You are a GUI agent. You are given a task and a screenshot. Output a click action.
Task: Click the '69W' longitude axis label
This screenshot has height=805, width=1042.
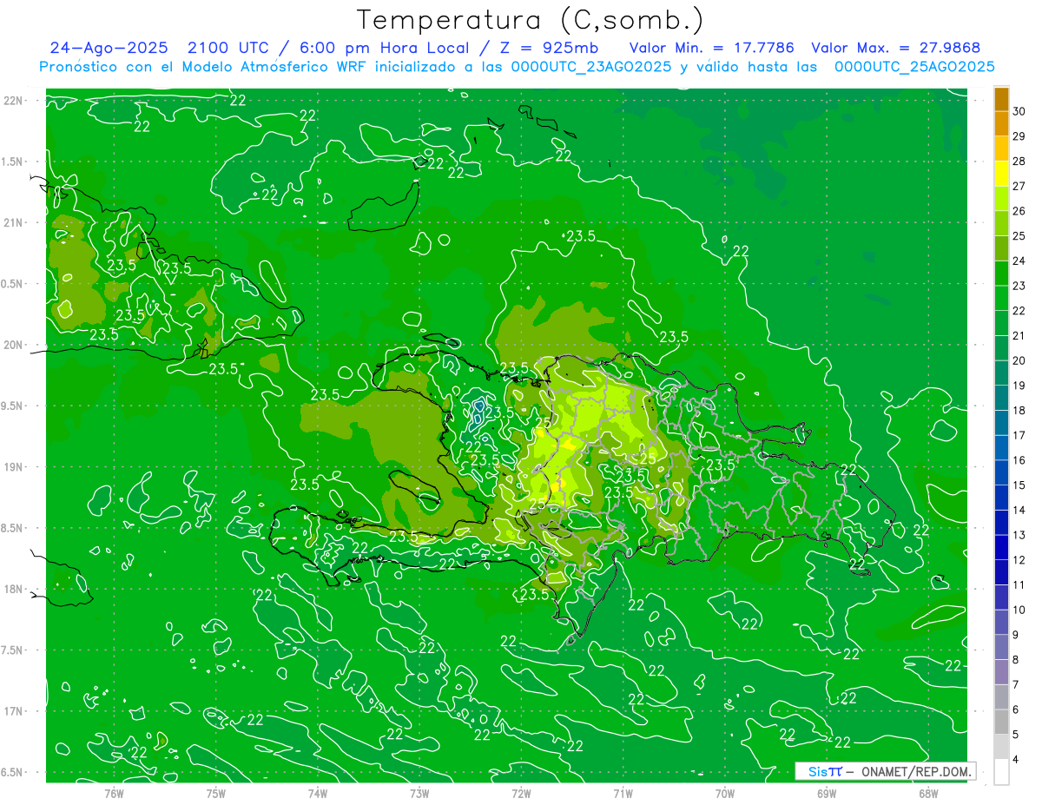pyautogui.click(x=827, y=793)
